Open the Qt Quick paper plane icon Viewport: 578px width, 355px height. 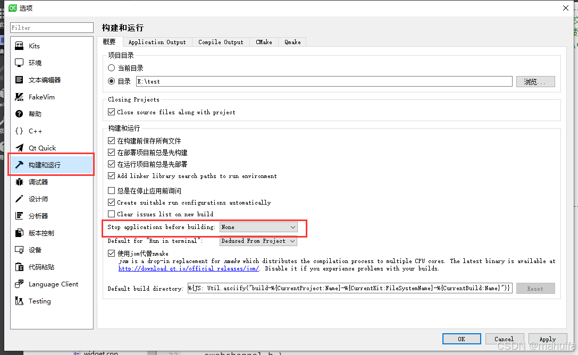19,148
